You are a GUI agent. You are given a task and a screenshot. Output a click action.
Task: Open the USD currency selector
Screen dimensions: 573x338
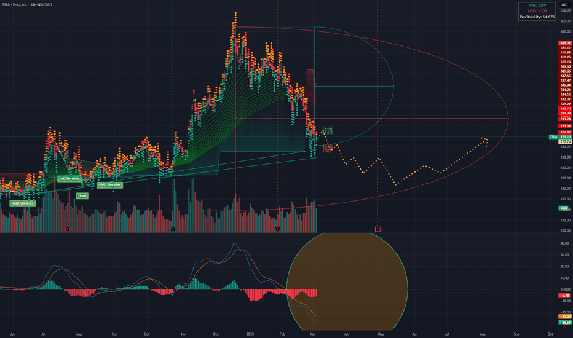point(564,5)
